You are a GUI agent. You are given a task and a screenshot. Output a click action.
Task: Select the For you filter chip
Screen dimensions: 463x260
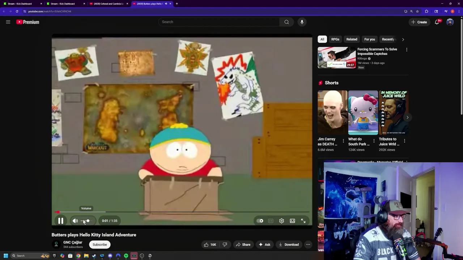[369, 39]
